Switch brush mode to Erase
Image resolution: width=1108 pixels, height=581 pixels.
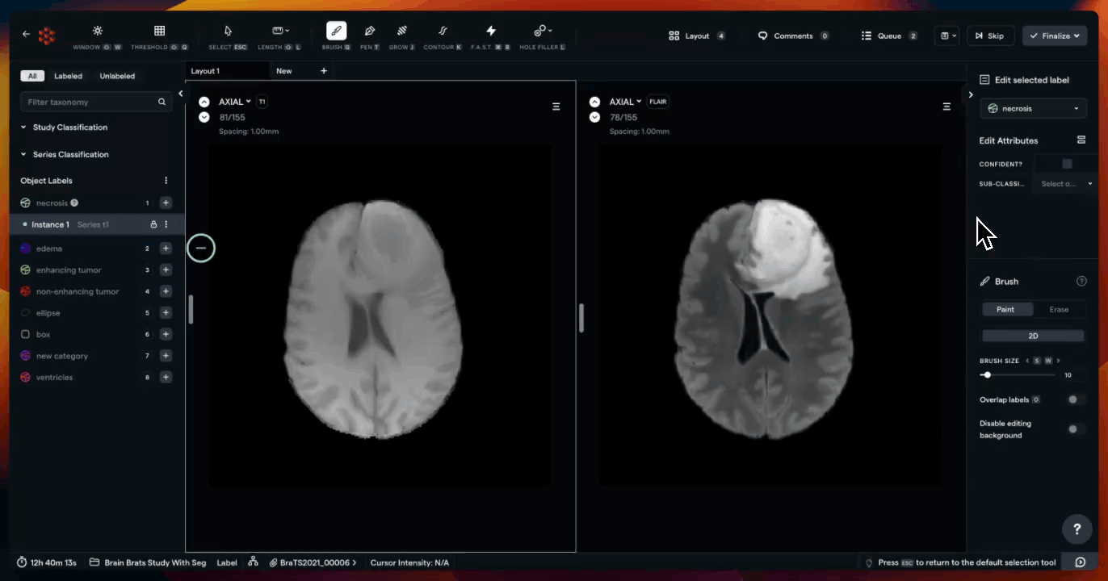[x=1059, y=309]
